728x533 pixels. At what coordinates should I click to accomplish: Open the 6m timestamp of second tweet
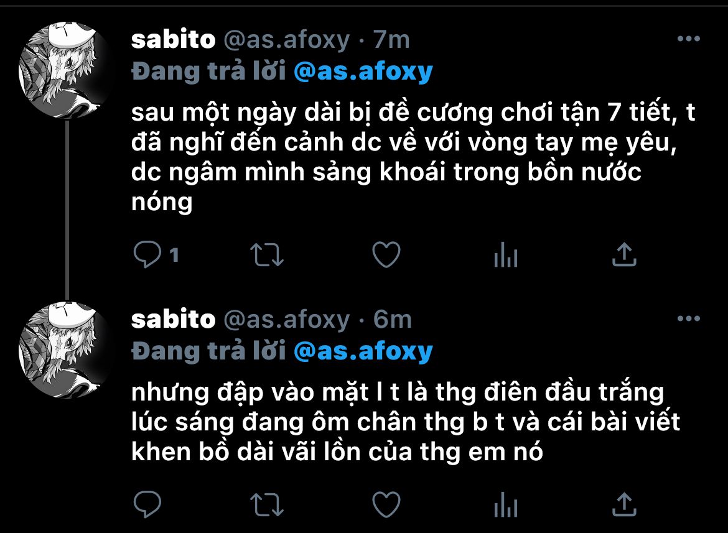pyautogui.click(x=393, y=319)
